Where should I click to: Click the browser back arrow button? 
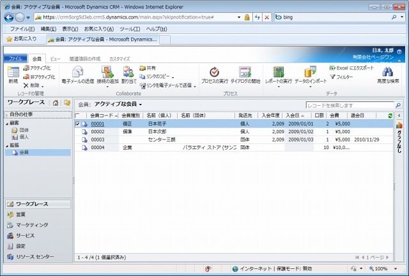[x=9, y=18]
